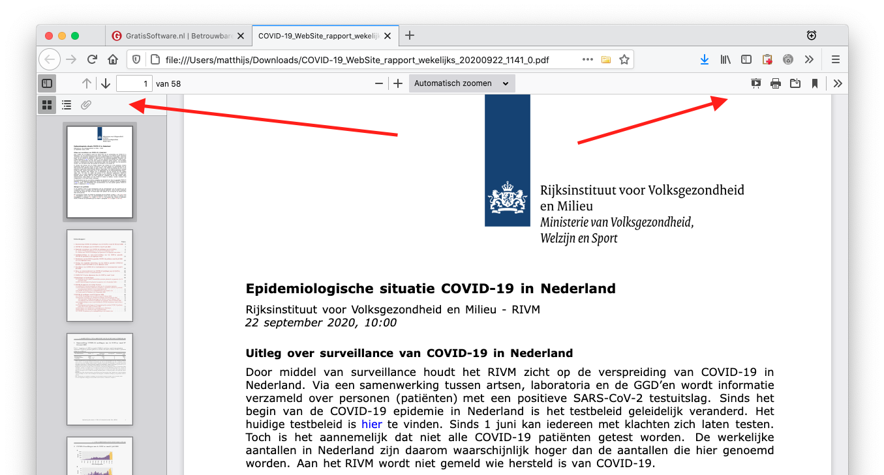Go to next PDF page
This screenshot has height=475, width=884.
point(106,83)
